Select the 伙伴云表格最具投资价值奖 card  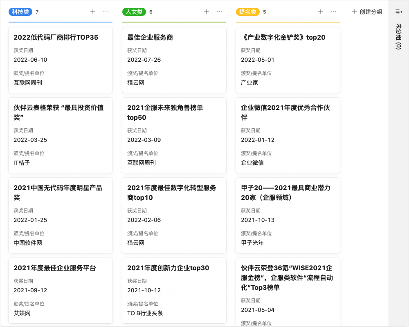60,135
